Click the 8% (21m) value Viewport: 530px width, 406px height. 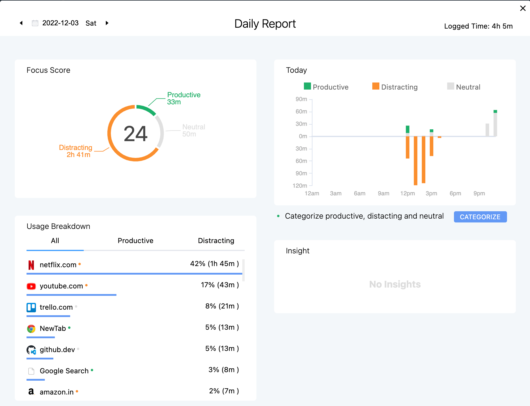pyautogui.click(x=222, y=306)
